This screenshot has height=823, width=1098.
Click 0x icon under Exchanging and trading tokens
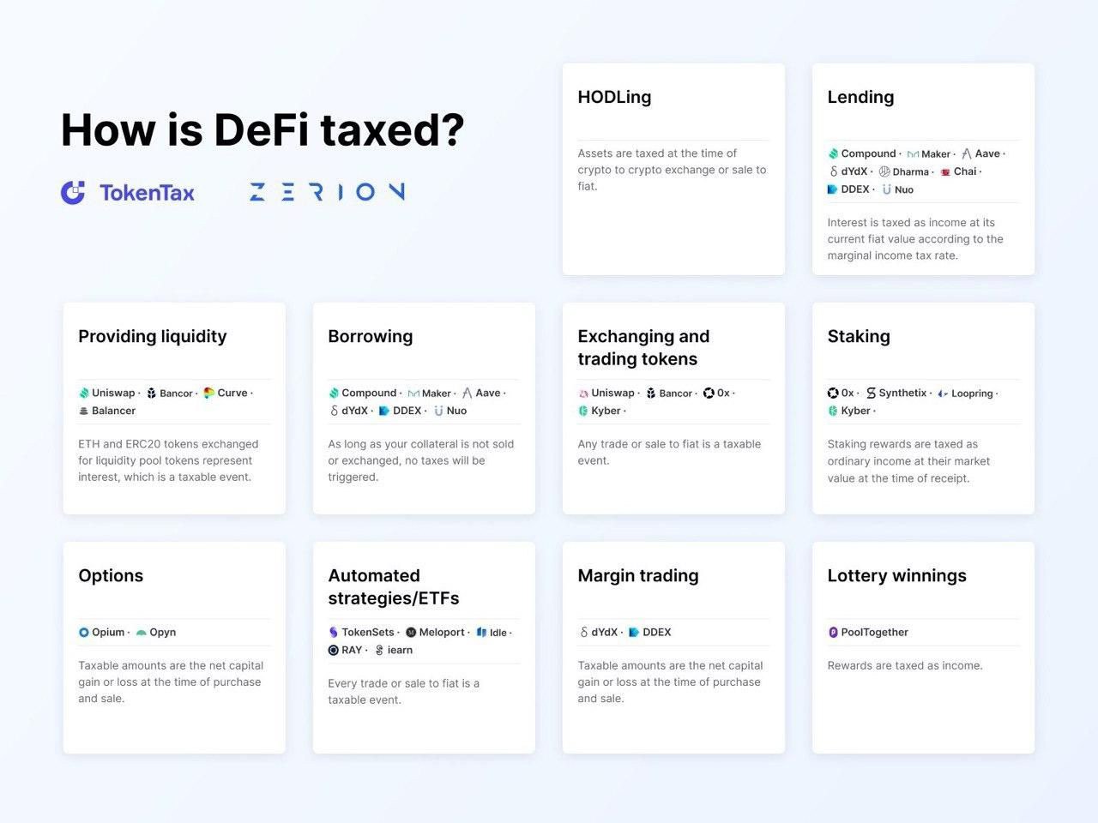click(709, 393)
